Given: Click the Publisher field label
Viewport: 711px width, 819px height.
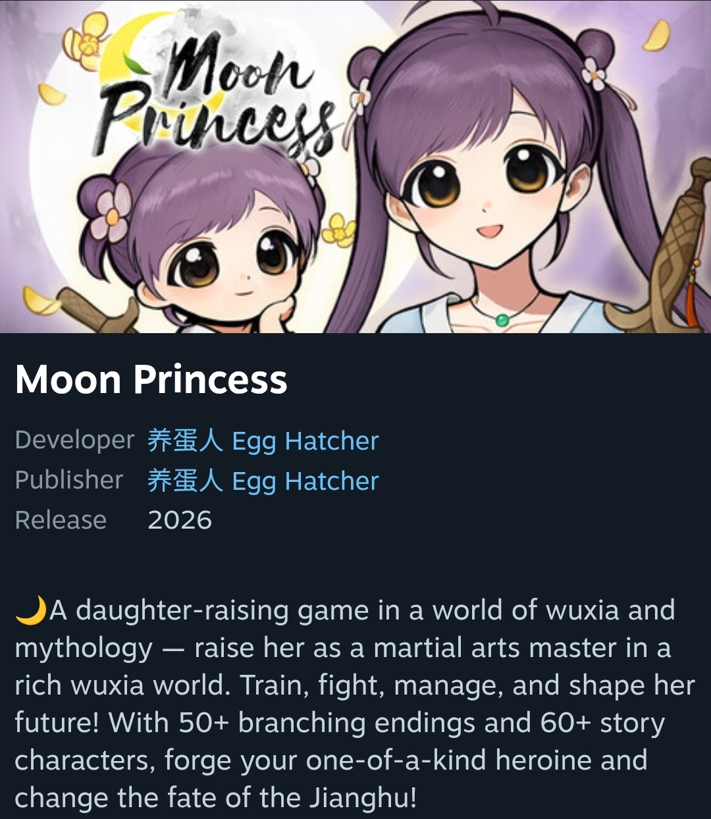Looking at the screenshot, I should click(x=69, y=480).
